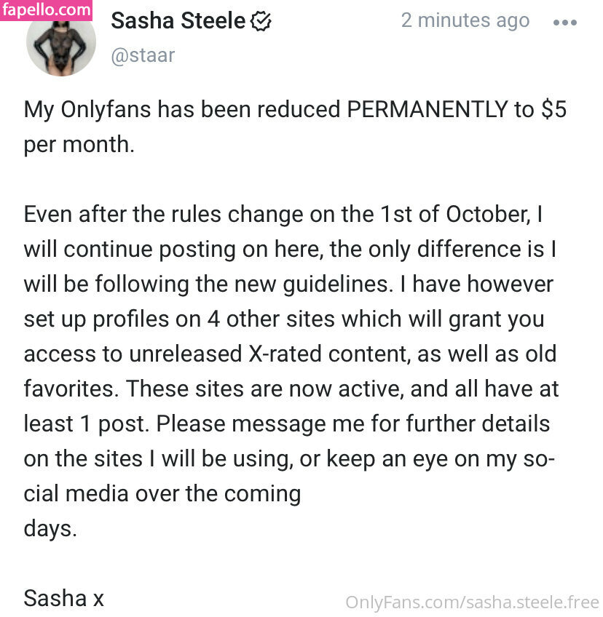This screenshot has width=603, height=617.
Task: Click the word PERMANENTLY in the post
Action: tap(427, 109)
